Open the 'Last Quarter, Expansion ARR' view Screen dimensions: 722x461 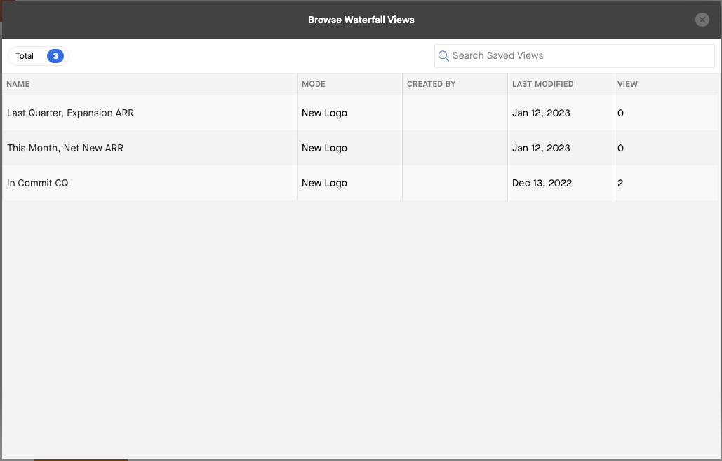pos(70,113)
